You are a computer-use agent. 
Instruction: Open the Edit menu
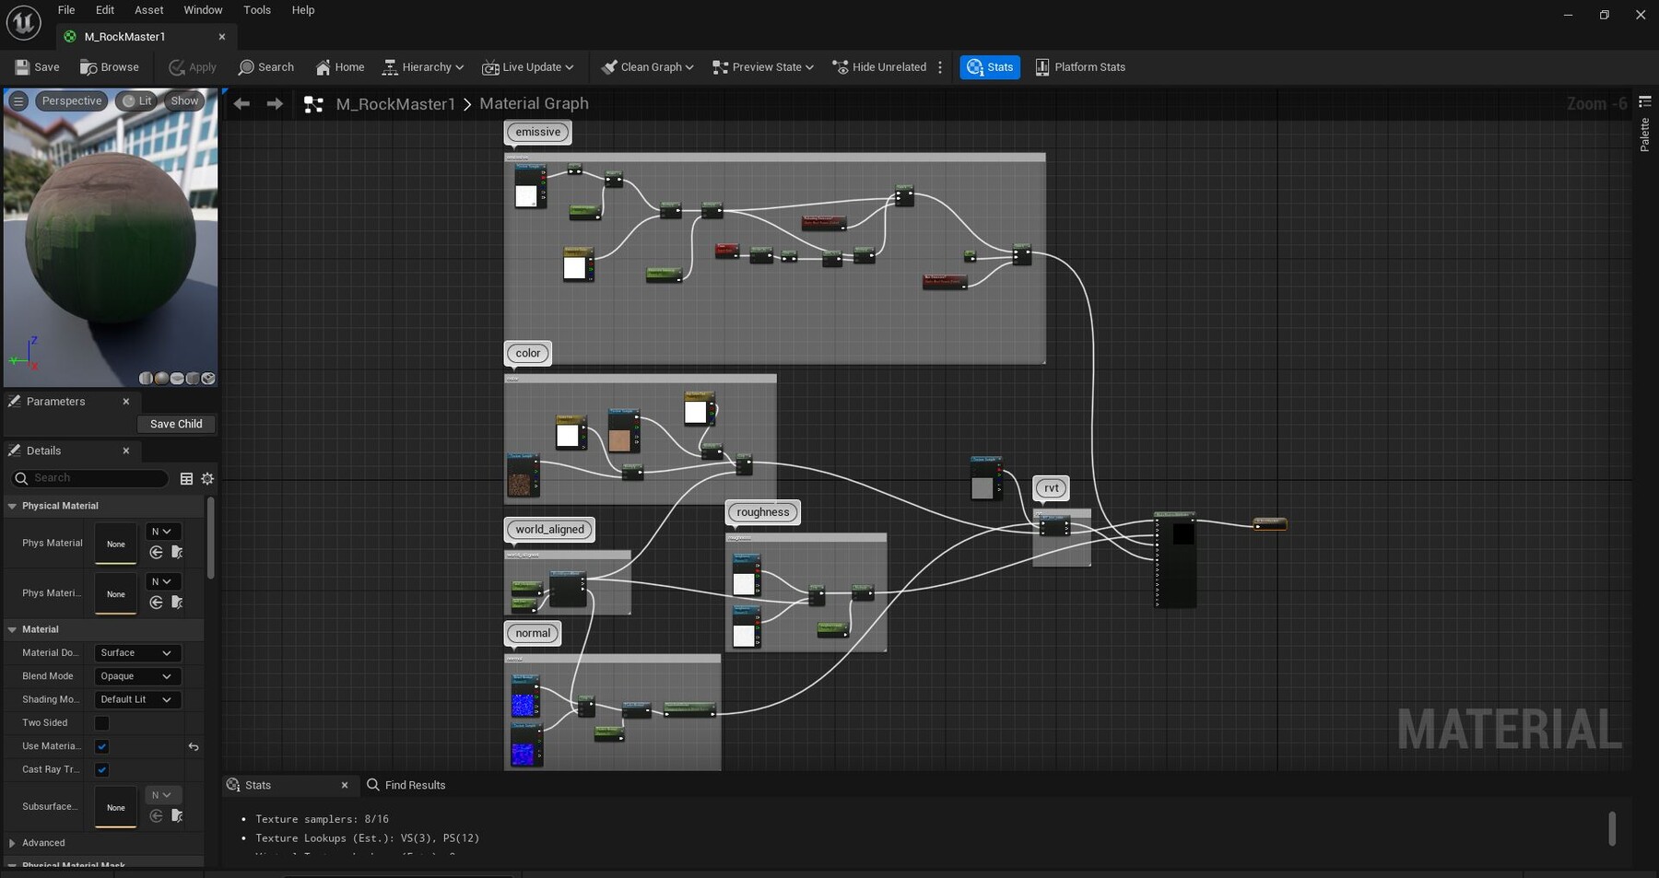click(x=105, y=10)
